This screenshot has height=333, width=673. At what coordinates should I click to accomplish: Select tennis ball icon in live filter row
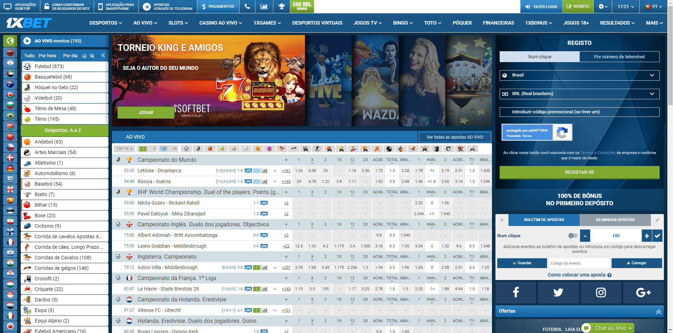tap(222, 149)
